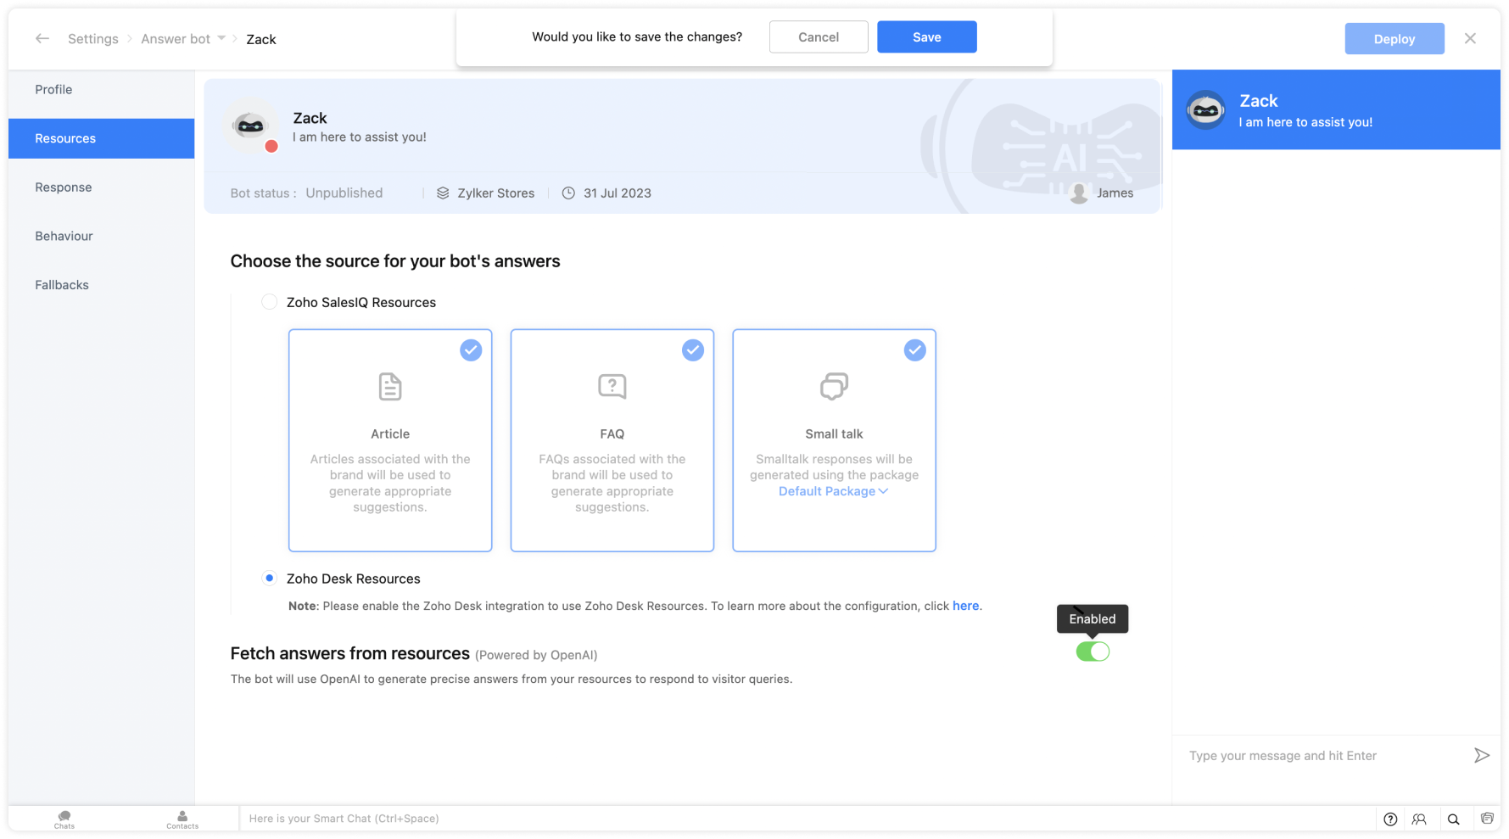The height and width of the screenshot is (839, 1509).
Task: Open Contacts from the bottom bar
Action: point(182,819)
